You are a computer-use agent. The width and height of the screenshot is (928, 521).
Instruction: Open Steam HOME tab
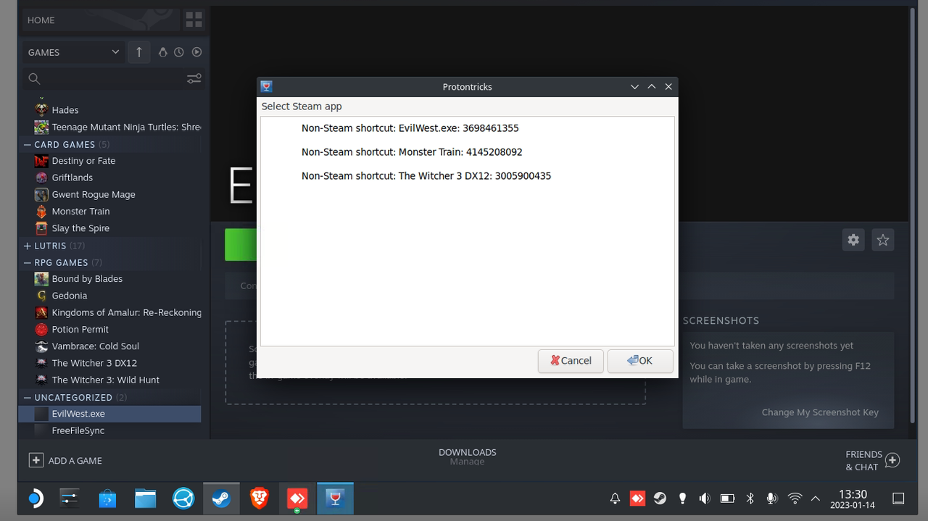[41, 20]
